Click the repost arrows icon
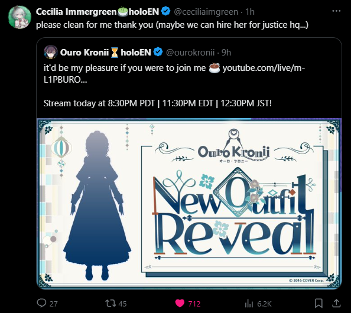Viewport: 351px width, 313px height. 110,304
